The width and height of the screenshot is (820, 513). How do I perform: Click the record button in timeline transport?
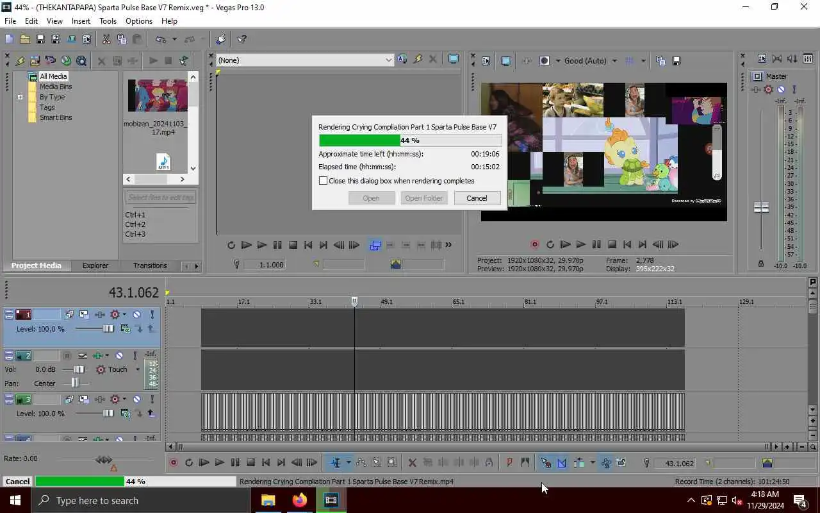point(173,463)
